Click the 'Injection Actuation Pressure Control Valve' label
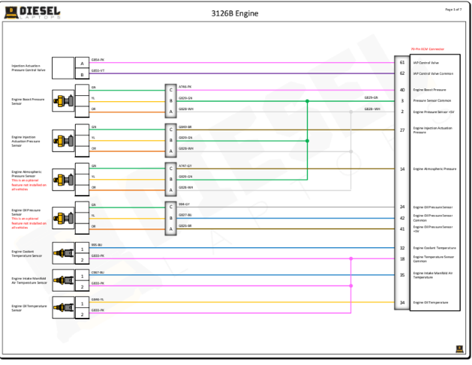Viewport: 472px width, 365px height. coord(29,68)
